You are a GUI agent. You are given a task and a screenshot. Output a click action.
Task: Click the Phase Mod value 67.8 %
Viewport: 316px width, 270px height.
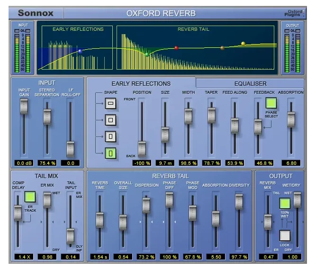(x=193, y=257)
